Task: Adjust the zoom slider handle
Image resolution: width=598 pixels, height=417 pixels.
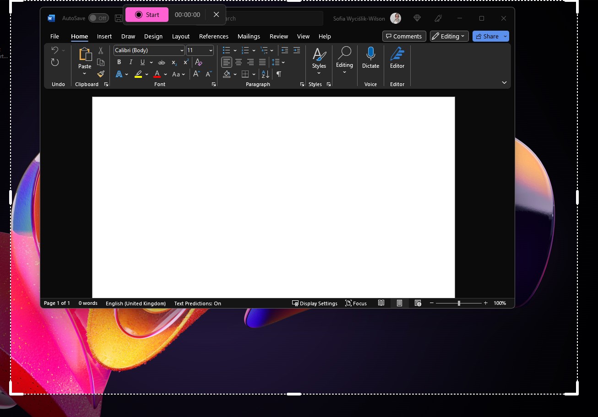Action: click(x=459, y=303)
